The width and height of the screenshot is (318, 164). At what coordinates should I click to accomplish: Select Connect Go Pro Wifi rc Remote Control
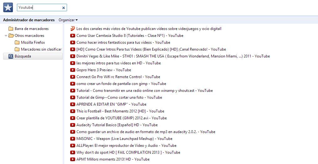point(118,77)
